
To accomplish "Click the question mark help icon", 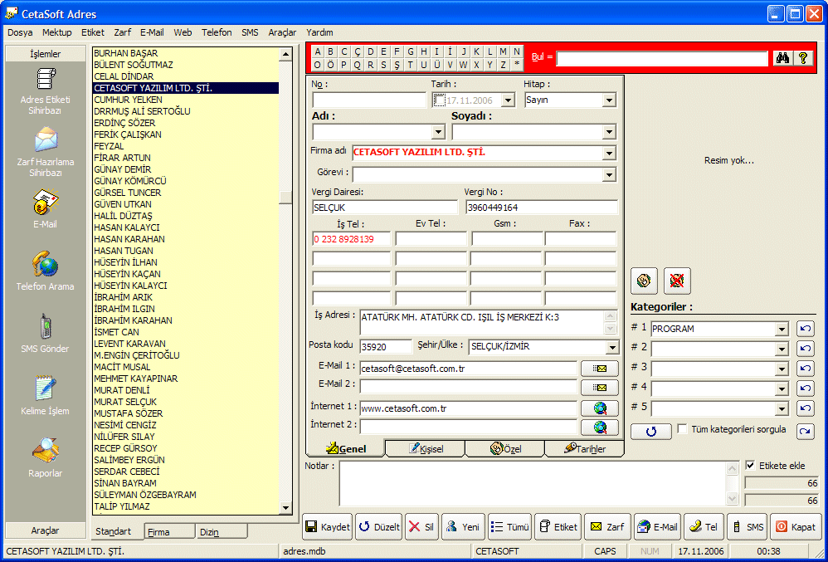I will click(x=802, y=58).
